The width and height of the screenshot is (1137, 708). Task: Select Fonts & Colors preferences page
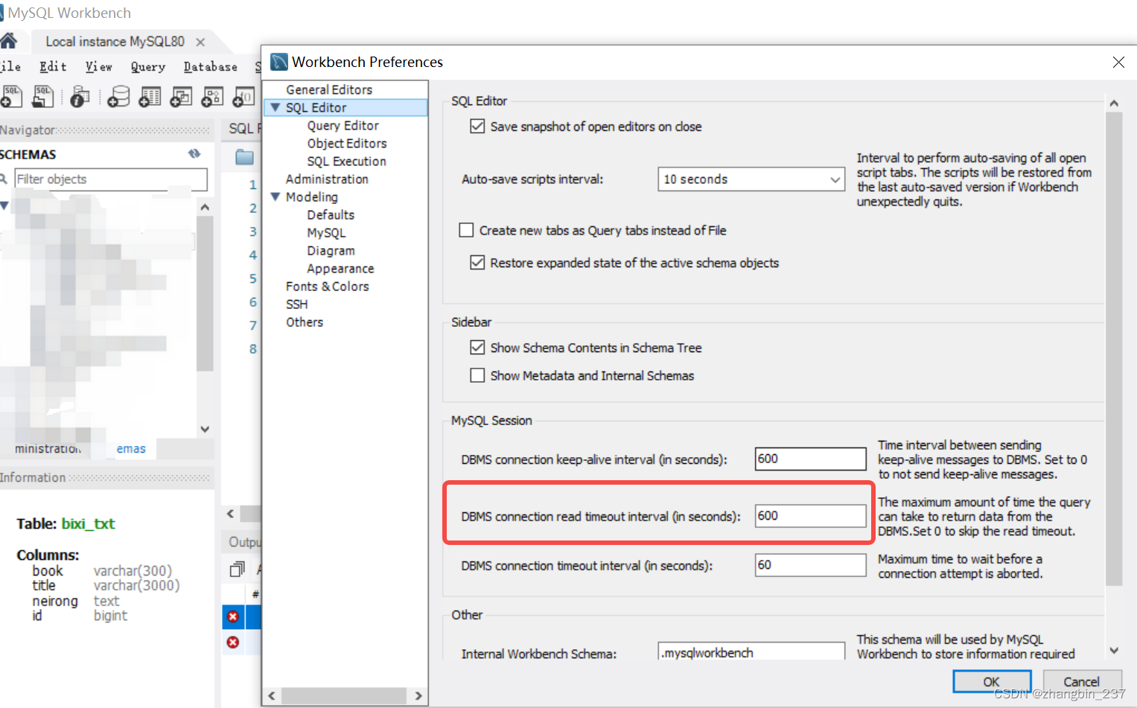pyautogui.click(x=327, y=286)
